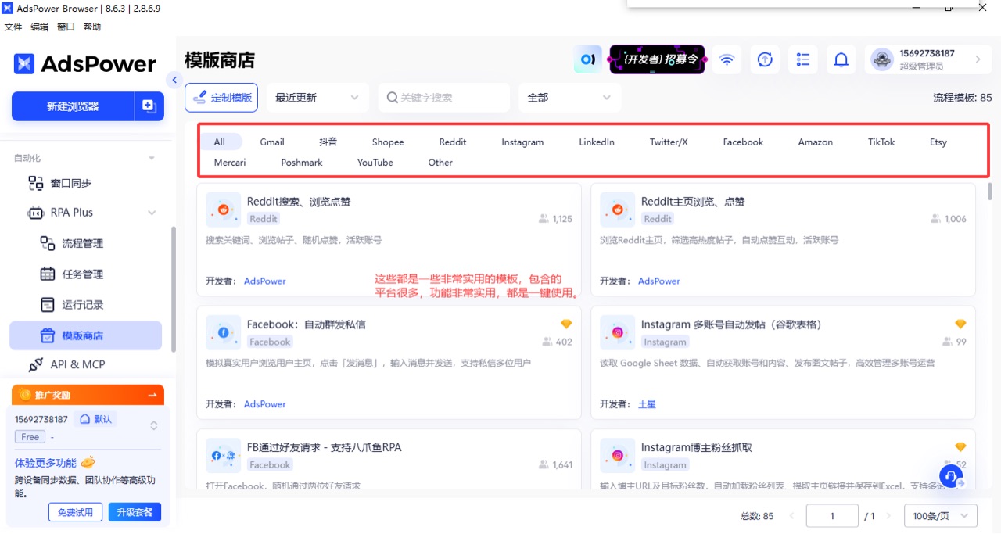The image size is (1001, 534).
Task: Select the Facebook category tab
Action: pyautogui.click(x=743, y=142)
